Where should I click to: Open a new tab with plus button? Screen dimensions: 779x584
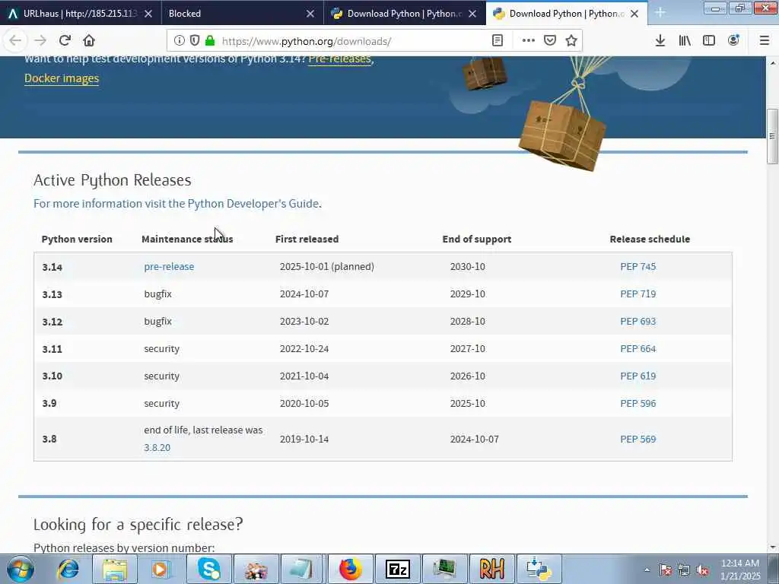click(x=660, y=13)
